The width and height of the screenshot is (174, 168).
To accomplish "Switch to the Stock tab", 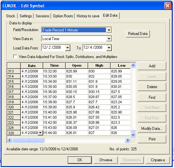I will (11, 16).
